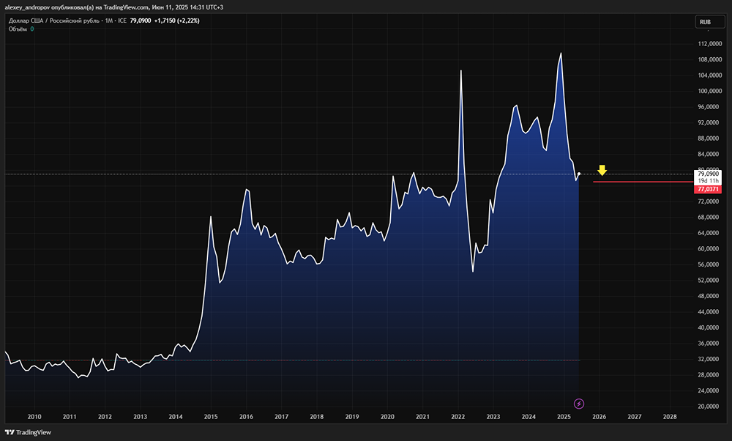Open the RUB currency selector
Image resolution: width=732 pixels, height=441 pixels.
[x=705, y=22]
